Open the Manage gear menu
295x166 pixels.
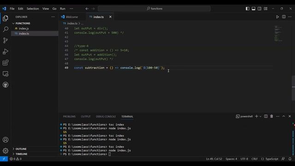pos(6,151)
